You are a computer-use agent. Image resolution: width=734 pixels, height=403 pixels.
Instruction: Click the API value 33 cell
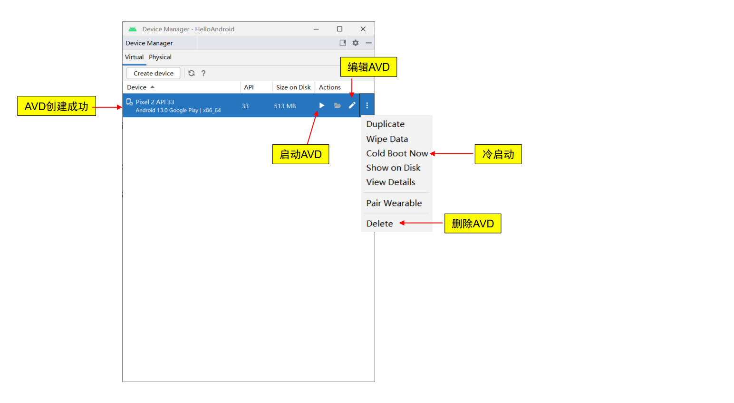coord(245,106)
